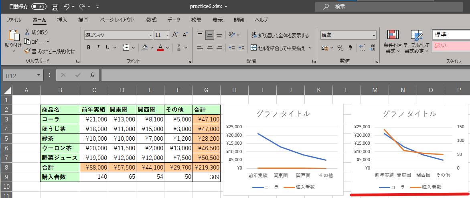Switch to the 挿入 tab
The image size is (470, 198).
tap(62, 20)
